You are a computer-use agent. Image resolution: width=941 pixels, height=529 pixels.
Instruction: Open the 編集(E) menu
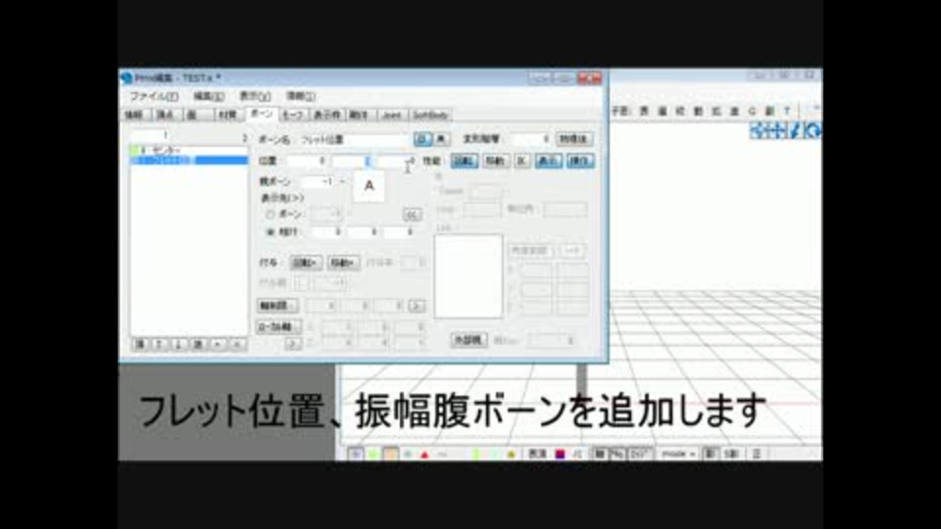(x=208, y=96)
